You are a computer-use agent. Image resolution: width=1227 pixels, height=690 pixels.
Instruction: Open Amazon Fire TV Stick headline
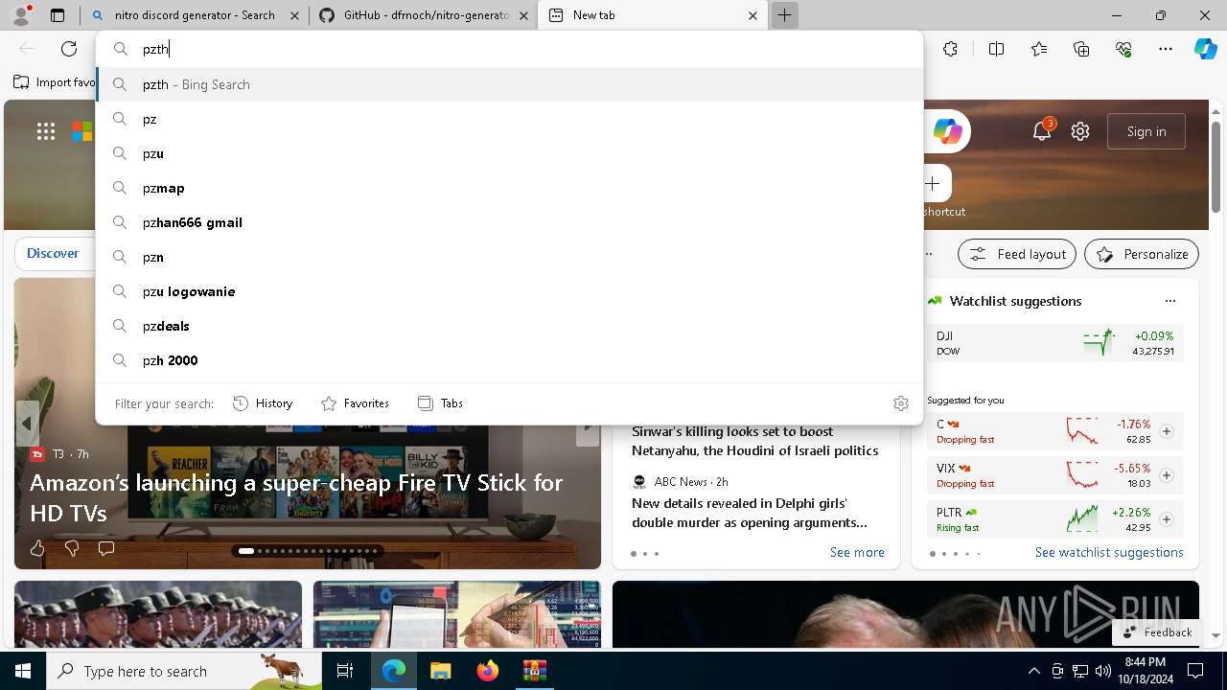coord(296,497)
